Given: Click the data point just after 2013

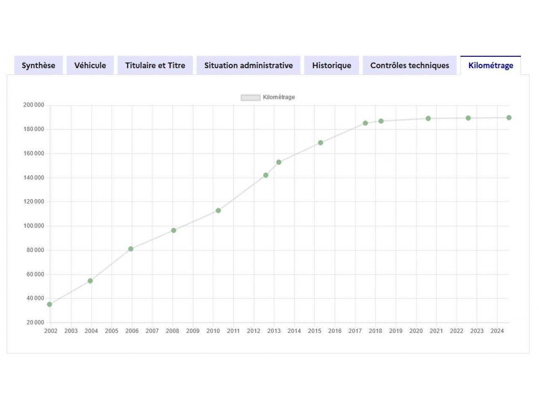Looking at the screenshot, I should pos(279,162).
